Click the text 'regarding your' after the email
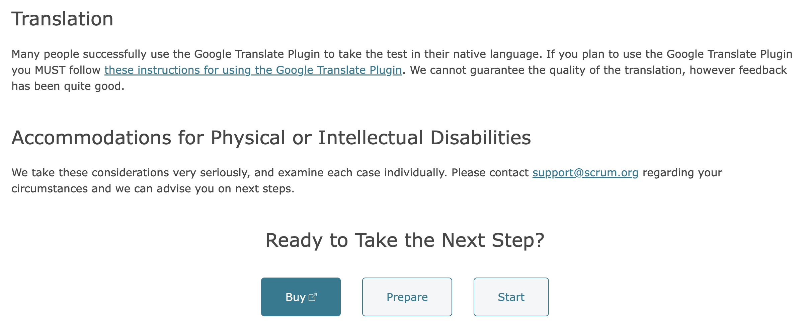 point(682,173)
